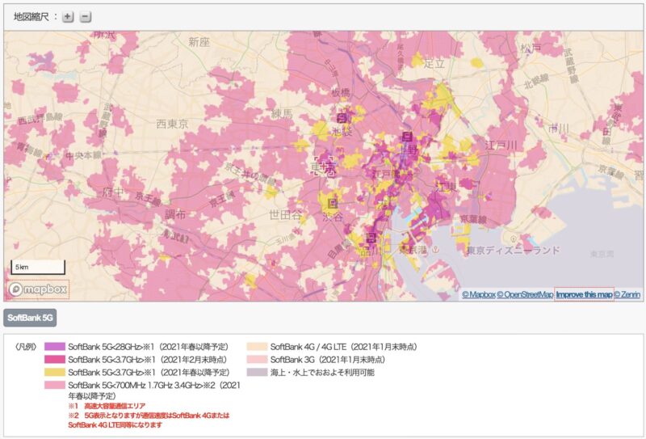Click the 北総線 railway label
Screen dimensions: 646x439
click(536, 82)
